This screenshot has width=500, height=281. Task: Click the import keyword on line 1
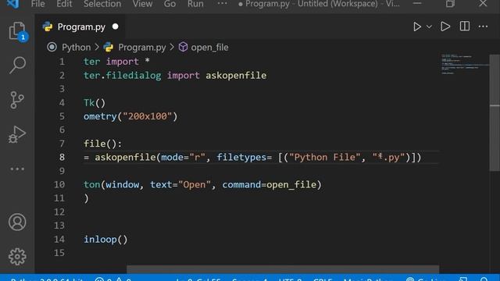click(123, 62)
